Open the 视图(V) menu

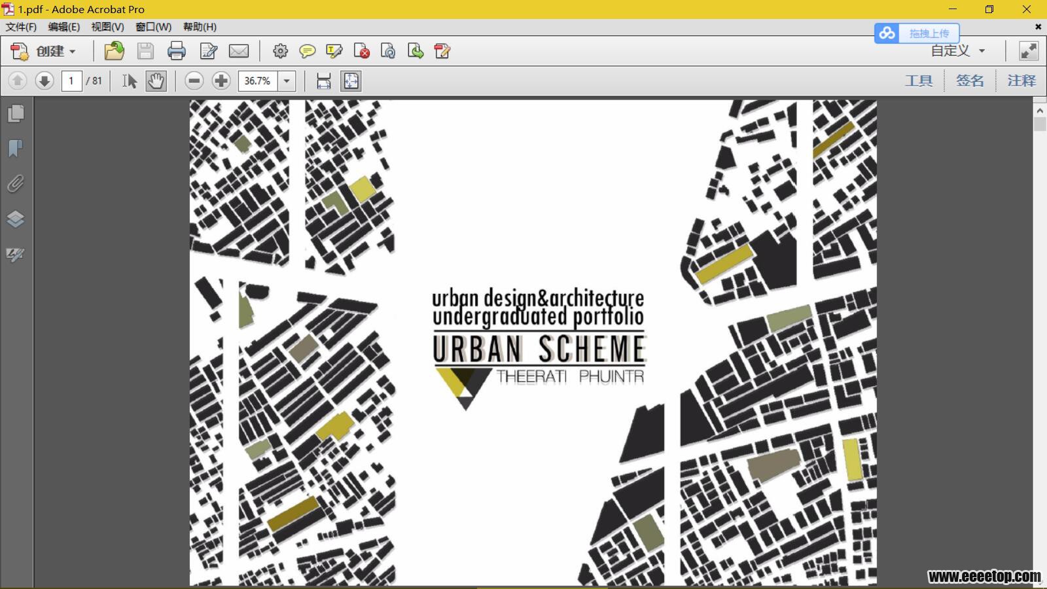point(107,27)
